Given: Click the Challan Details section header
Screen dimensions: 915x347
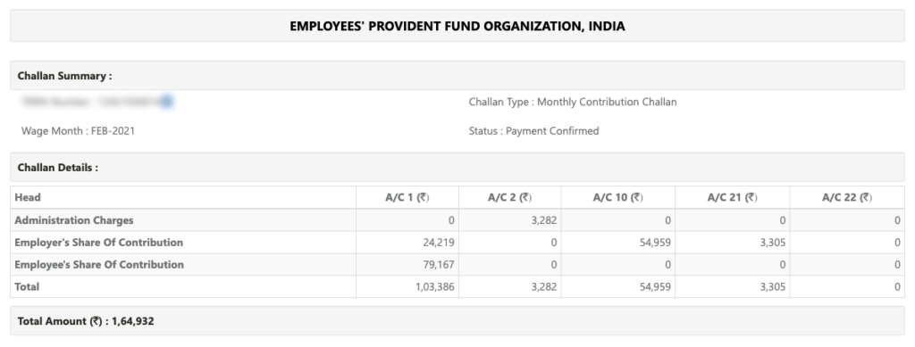Looking at the screenshot, I should pos(58,168).
